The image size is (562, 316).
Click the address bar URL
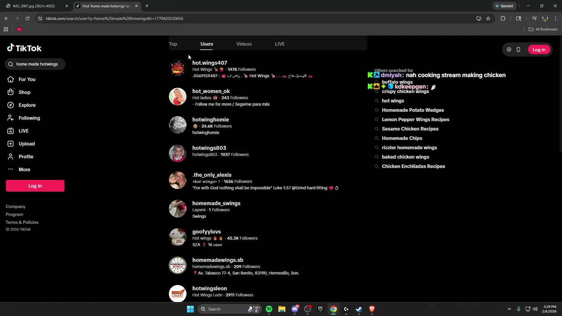coord(115,18)
